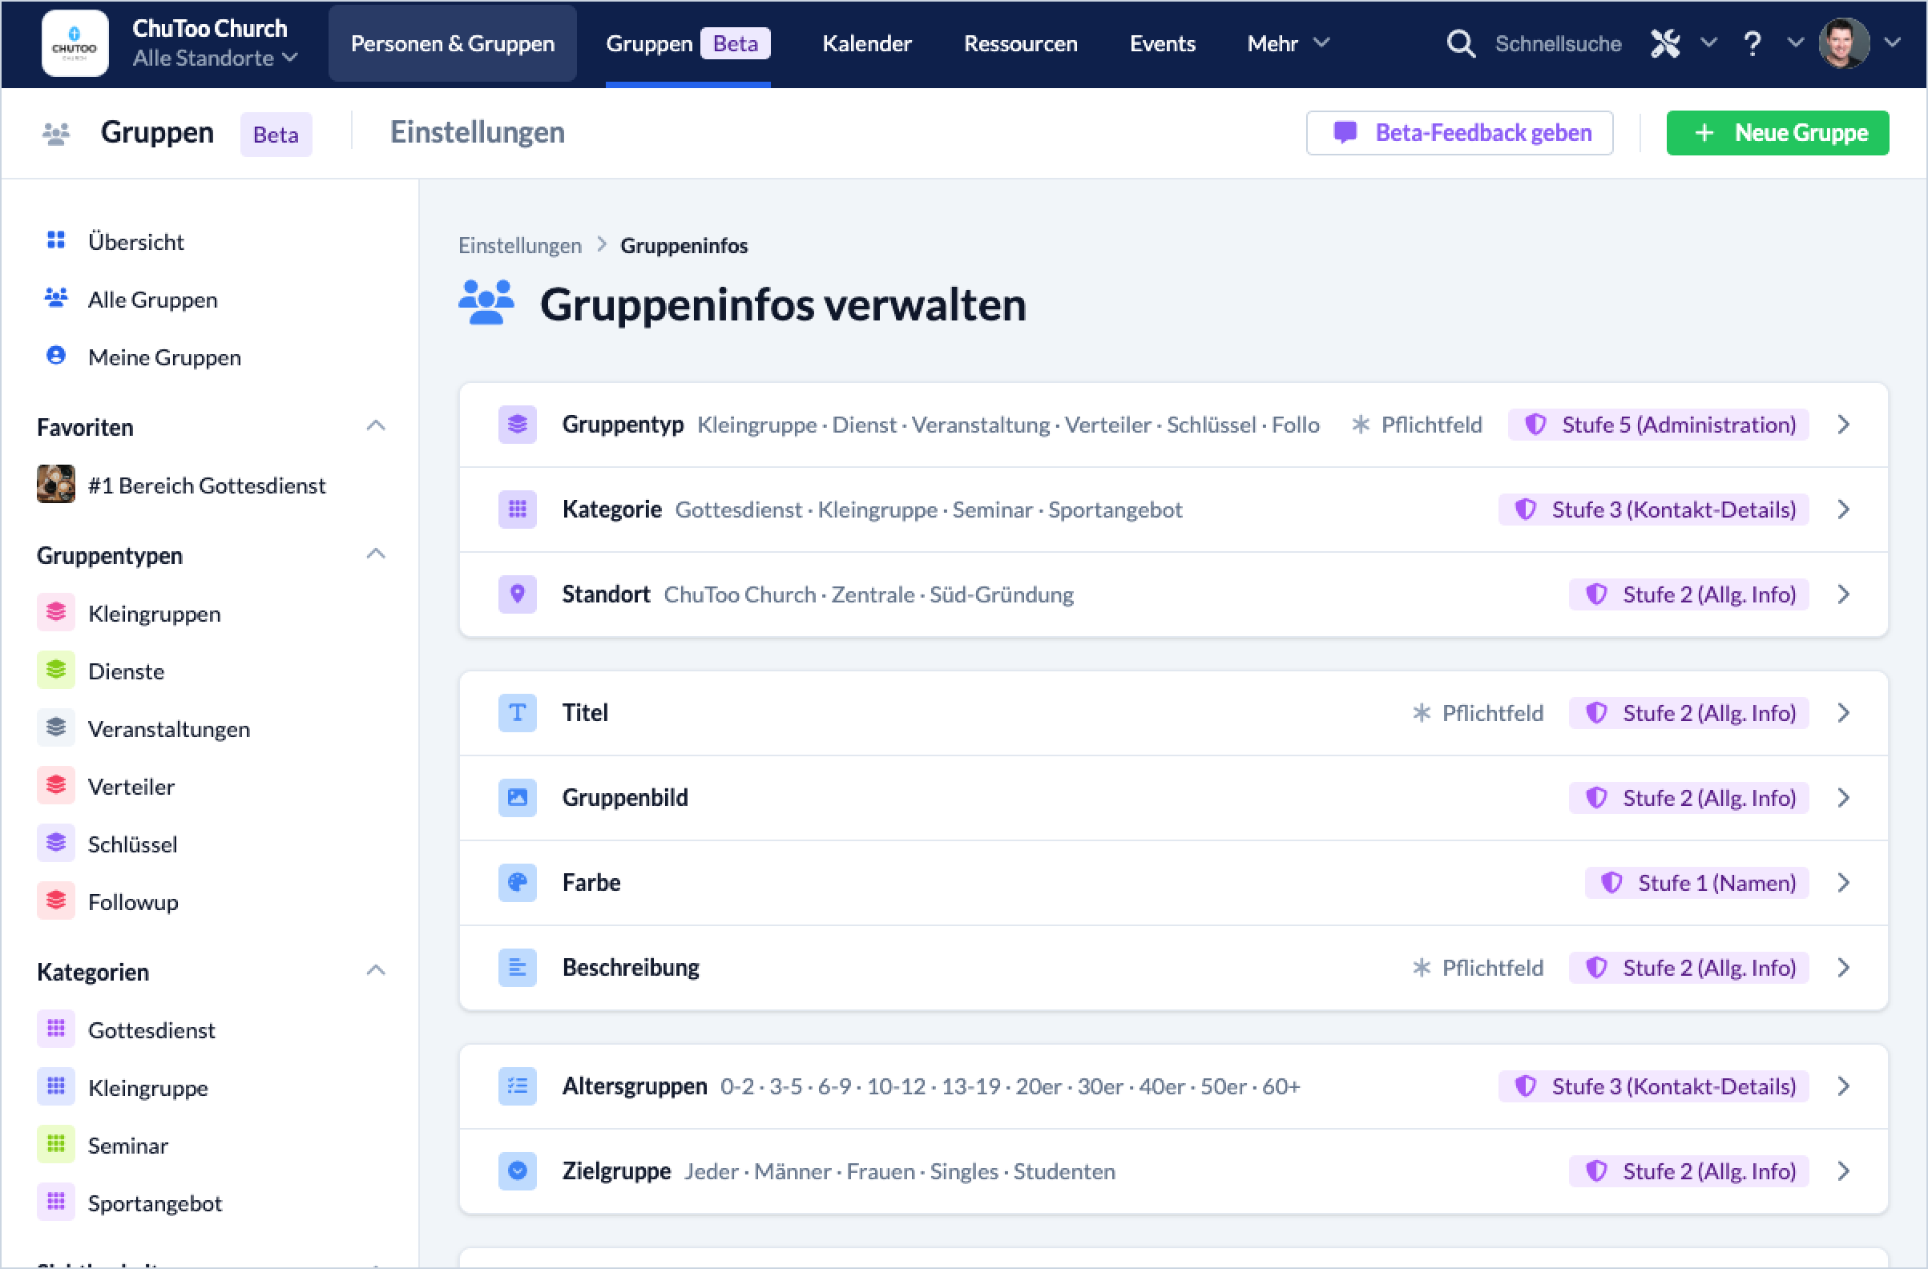Viewport: 1928px width, 1269px height.
Task: Collapse the Favoriten section
Action: point(375,426)
